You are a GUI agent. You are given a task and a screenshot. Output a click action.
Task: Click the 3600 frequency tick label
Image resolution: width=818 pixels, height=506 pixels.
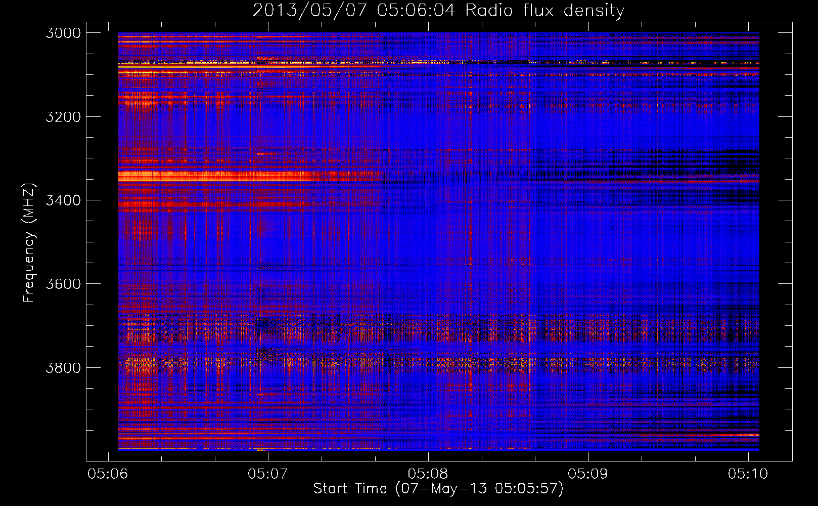pyautogui.click(x=63, y=284)
